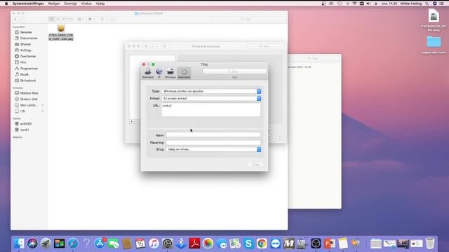Open Calendar from the Dock
The height and width of the screenshot is (252, 449).
tap(140, 244)
